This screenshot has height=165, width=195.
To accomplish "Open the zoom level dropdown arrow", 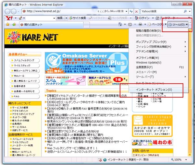I will coord(186,160).
